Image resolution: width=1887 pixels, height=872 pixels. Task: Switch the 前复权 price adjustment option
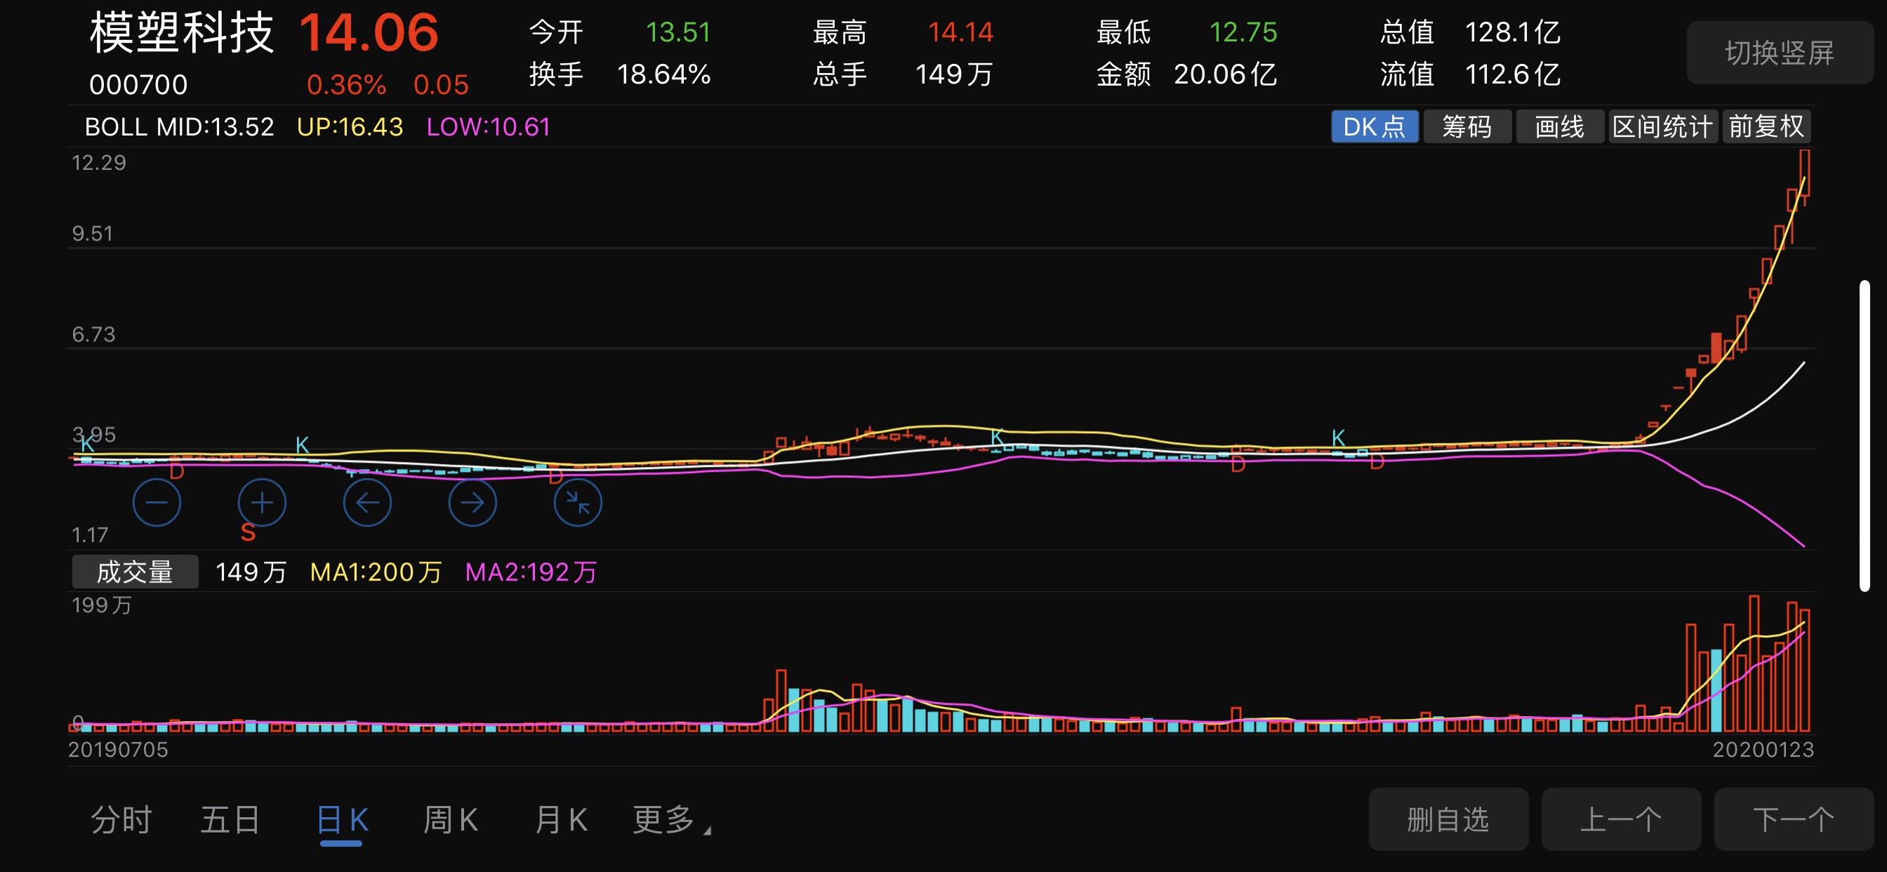[1766, 127]
